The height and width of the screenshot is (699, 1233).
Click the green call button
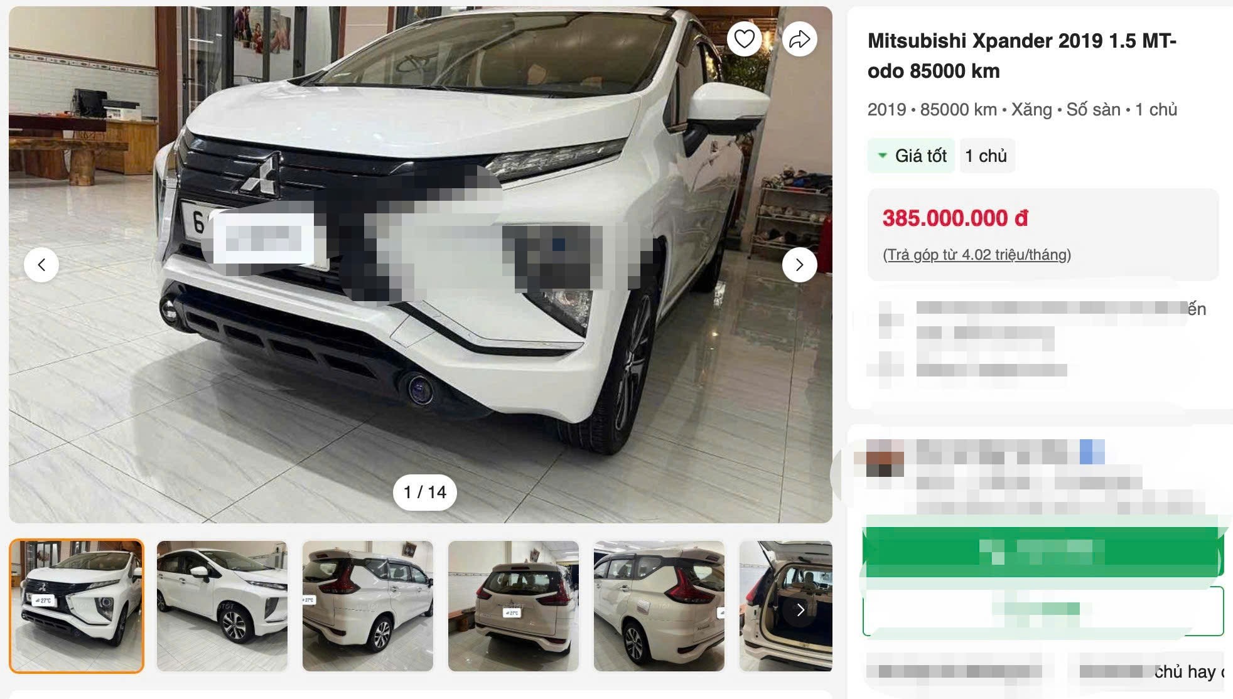[x=1043, y=552]
